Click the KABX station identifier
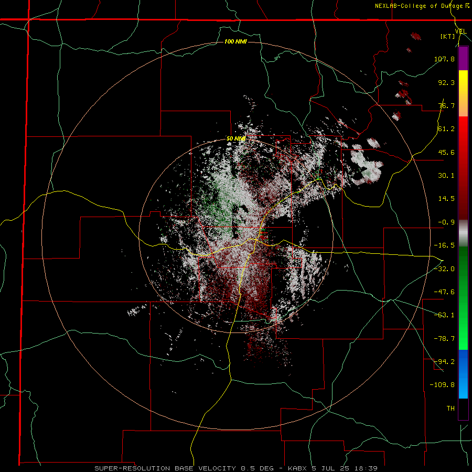472x472 pixels. [298, 468]
